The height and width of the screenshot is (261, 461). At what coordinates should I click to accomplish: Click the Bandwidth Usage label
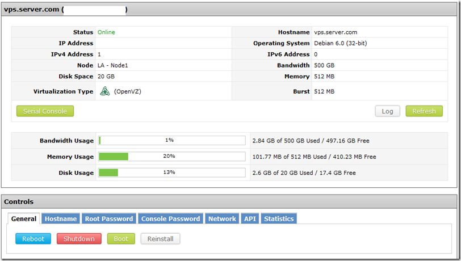click(66, 141)
